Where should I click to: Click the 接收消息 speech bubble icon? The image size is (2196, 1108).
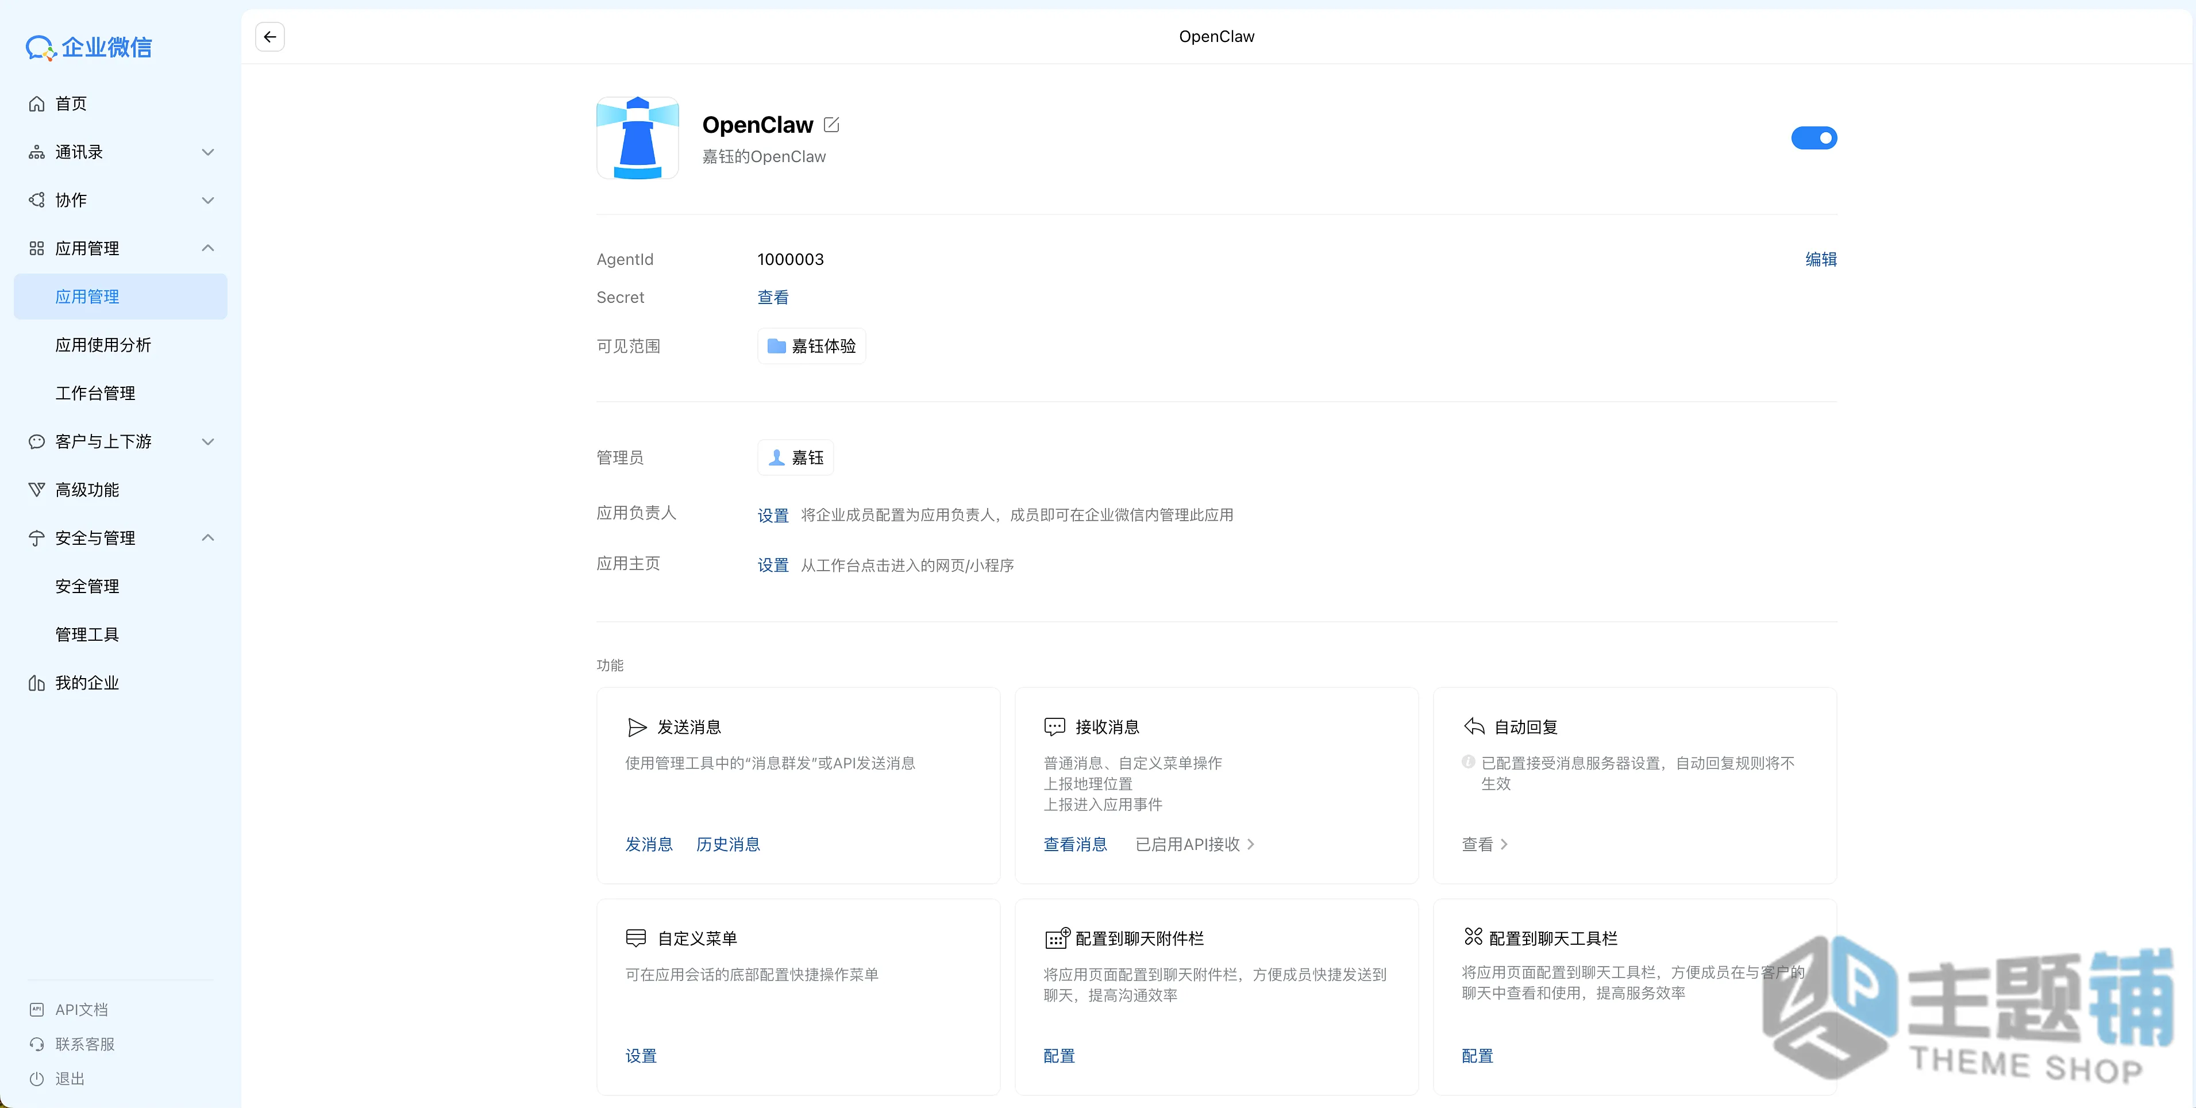1054,728
